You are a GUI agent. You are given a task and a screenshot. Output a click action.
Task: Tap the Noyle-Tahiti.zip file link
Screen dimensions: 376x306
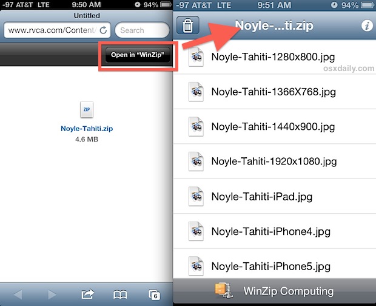coord(87,129)
